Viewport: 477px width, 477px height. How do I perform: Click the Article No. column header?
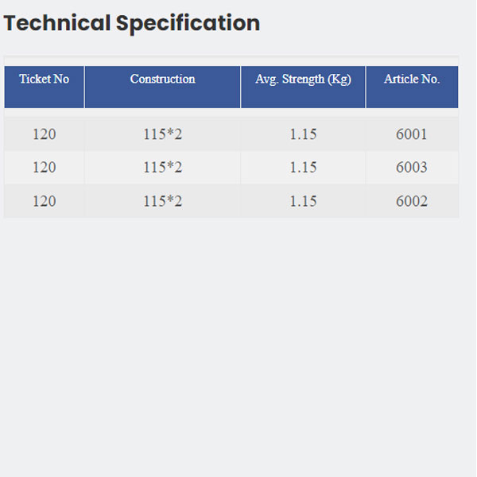[x=412, y=87]
